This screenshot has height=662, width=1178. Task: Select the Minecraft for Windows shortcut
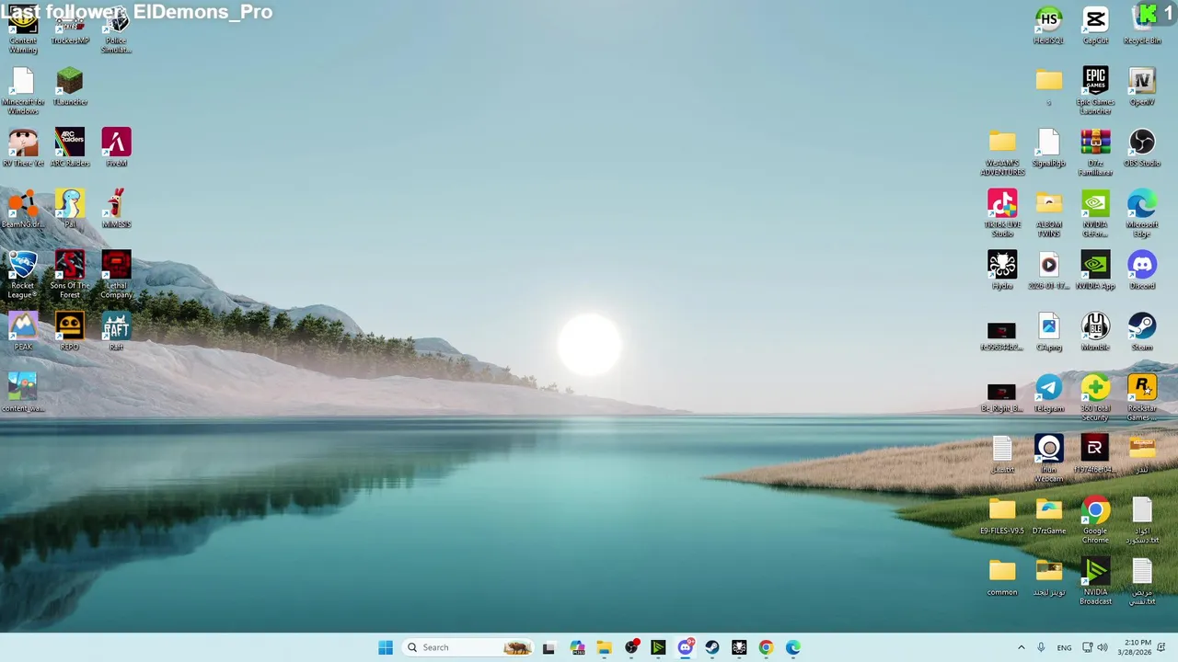(23, 92)
